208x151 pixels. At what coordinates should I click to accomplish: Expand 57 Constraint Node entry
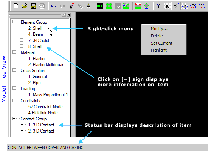(x=22, y=106)
